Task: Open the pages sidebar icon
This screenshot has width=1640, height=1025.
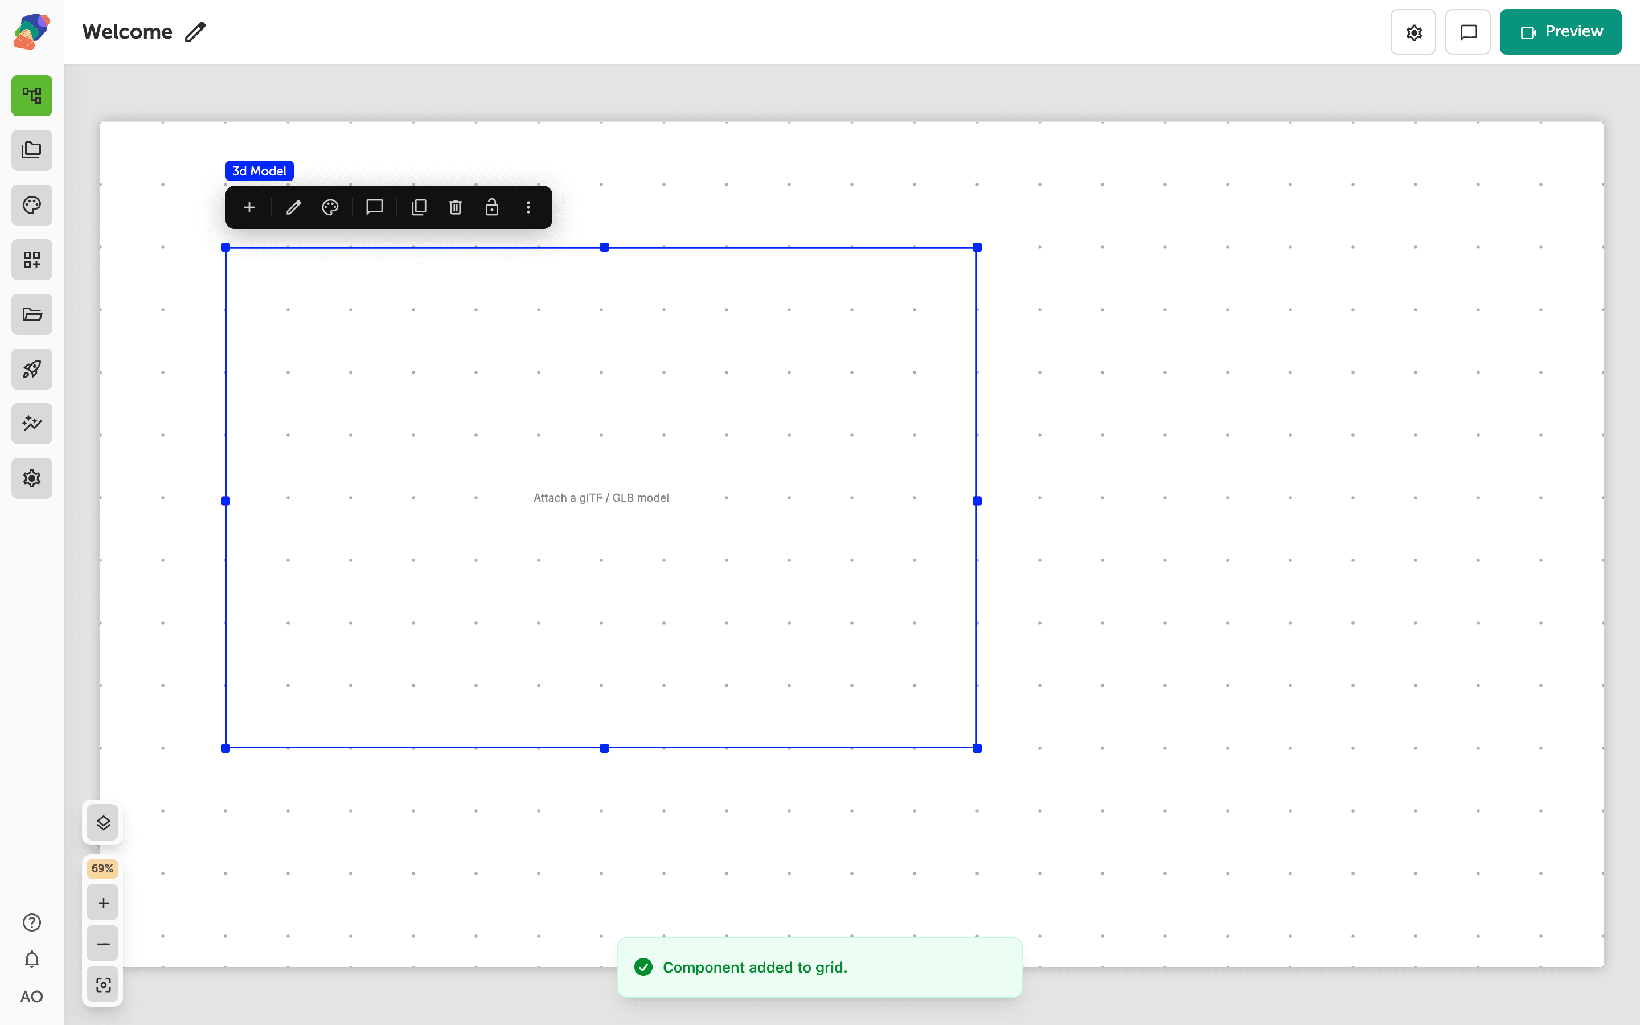Action: click(x=32, y=150)
